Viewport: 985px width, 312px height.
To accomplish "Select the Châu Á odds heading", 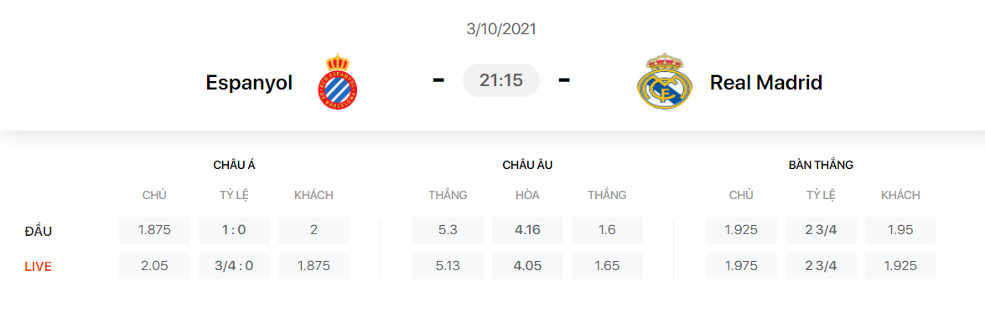I will [x=235, y=166].
